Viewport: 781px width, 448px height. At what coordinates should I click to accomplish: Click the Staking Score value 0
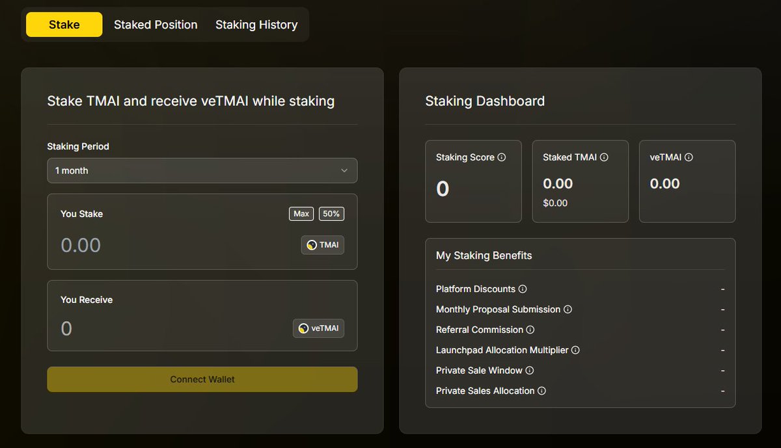(443, 189)
